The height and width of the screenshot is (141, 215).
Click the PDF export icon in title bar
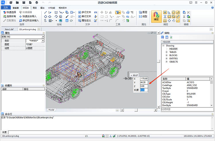click(30, 3)
